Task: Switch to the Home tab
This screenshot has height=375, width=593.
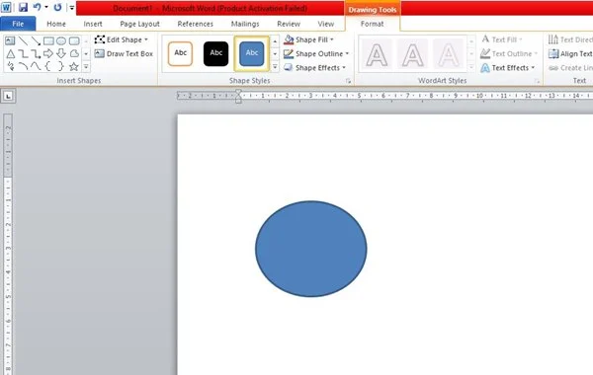Action: click(56, 24)
